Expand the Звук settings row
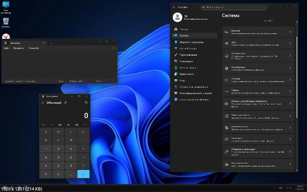The width and height of the screenshot is (307, 192). 258,44
